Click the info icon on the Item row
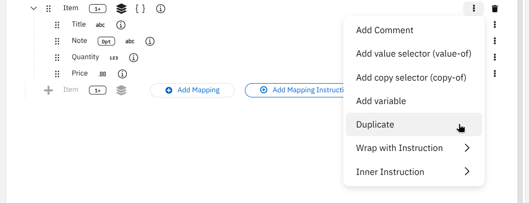 pos(161,9)
